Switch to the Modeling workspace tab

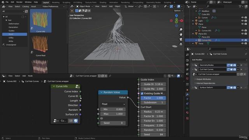point(56,2)
